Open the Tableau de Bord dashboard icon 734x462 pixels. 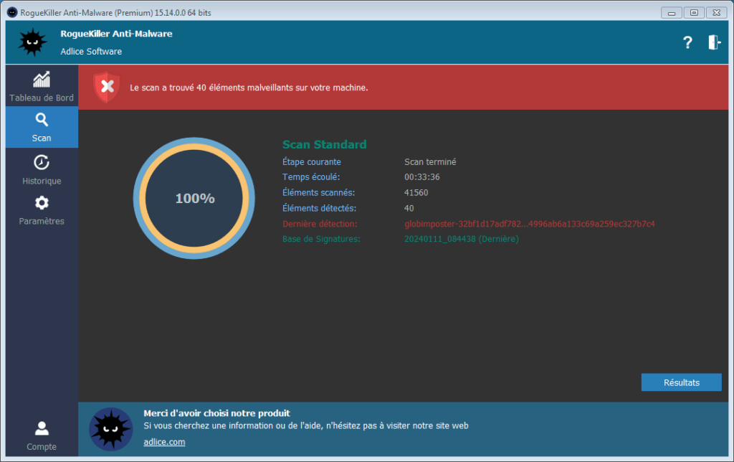[42, 80]
